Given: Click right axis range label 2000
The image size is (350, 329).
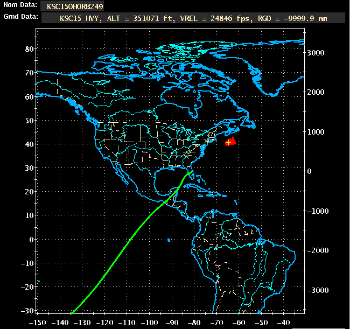Looking at the screenshot, I should coord(316,92).
